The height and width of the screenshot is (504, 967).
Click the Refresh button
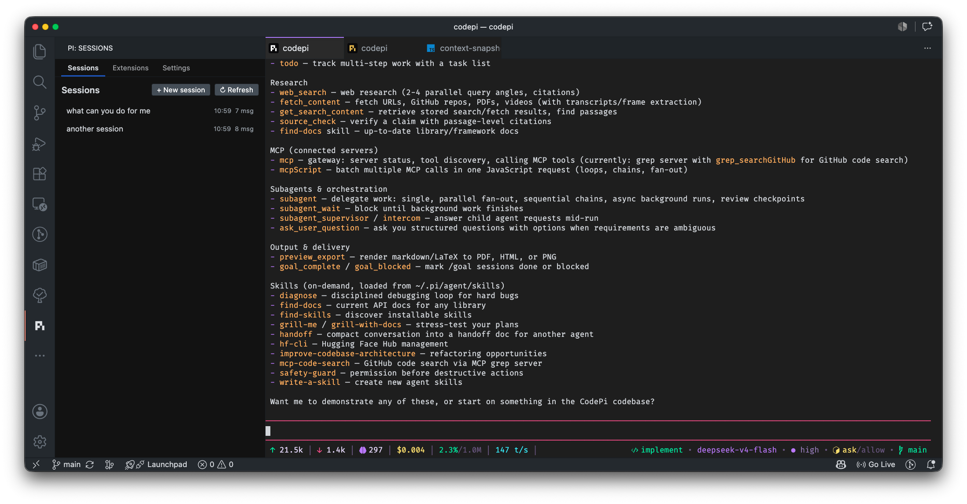coord(236,90)
